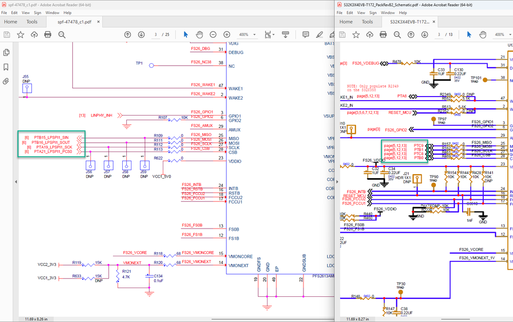Screen dimensions: 513x322
Task: Open the Attachments paperclip panel
Action: click(x=7, y=81)
